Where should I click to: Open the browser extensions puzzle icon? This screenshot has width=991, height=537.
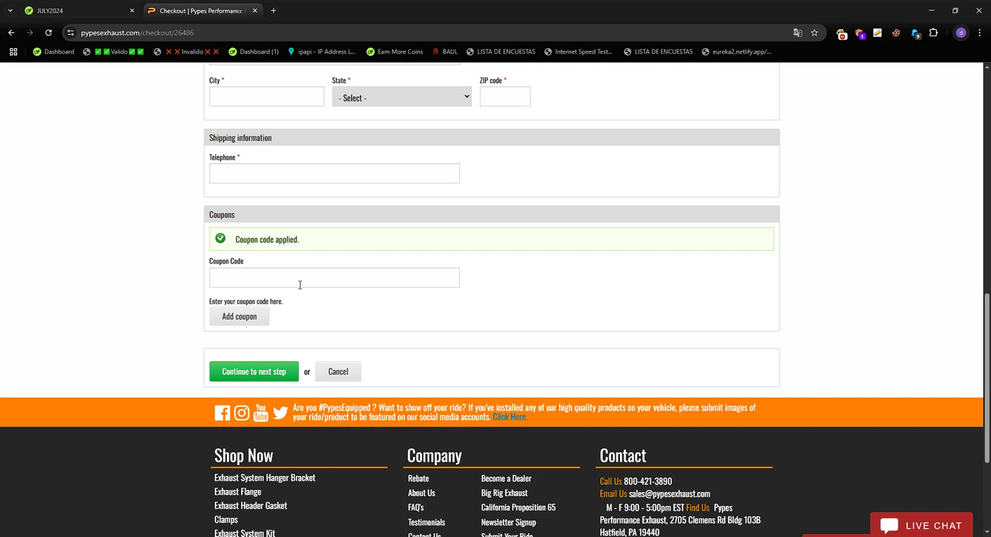click(x=934, y=32)
